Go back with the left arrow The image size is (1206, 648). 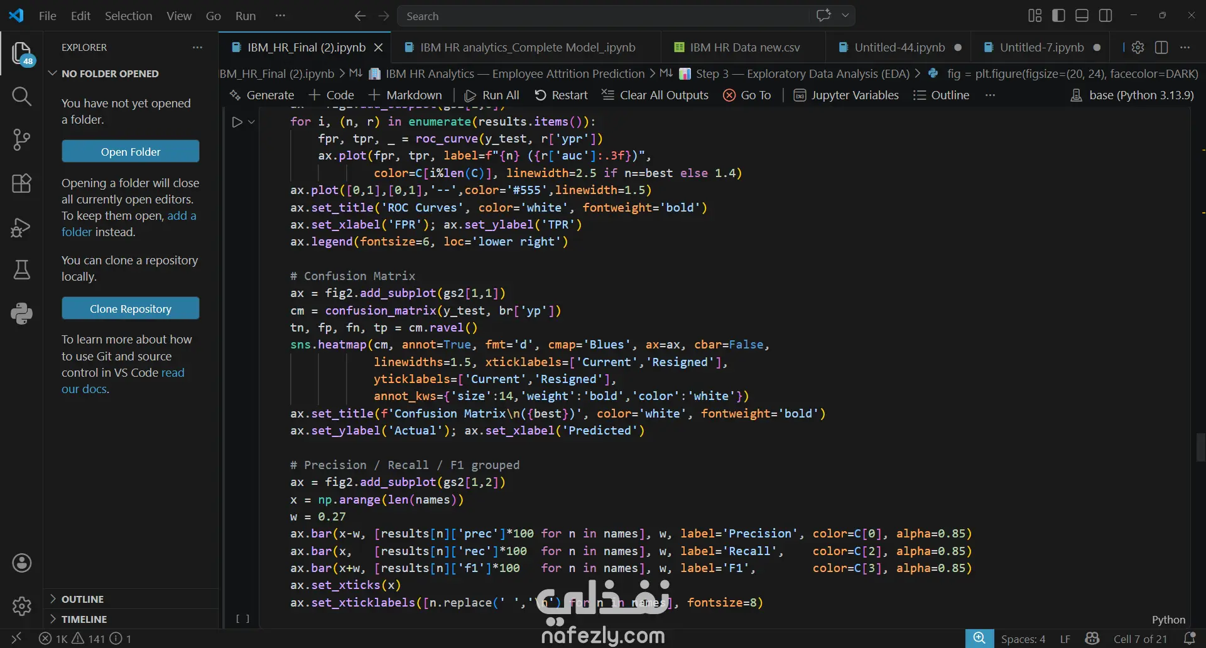point(360,16)
